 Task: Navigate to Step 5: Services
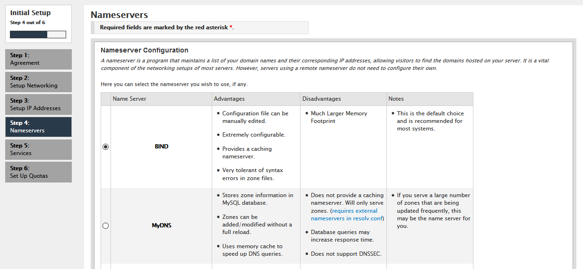(x=38, y=149)
